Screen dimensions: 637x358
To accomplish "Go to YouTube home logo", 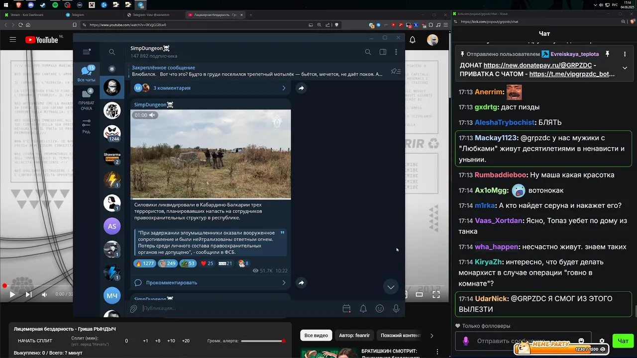I will click(x=42, y=40).
